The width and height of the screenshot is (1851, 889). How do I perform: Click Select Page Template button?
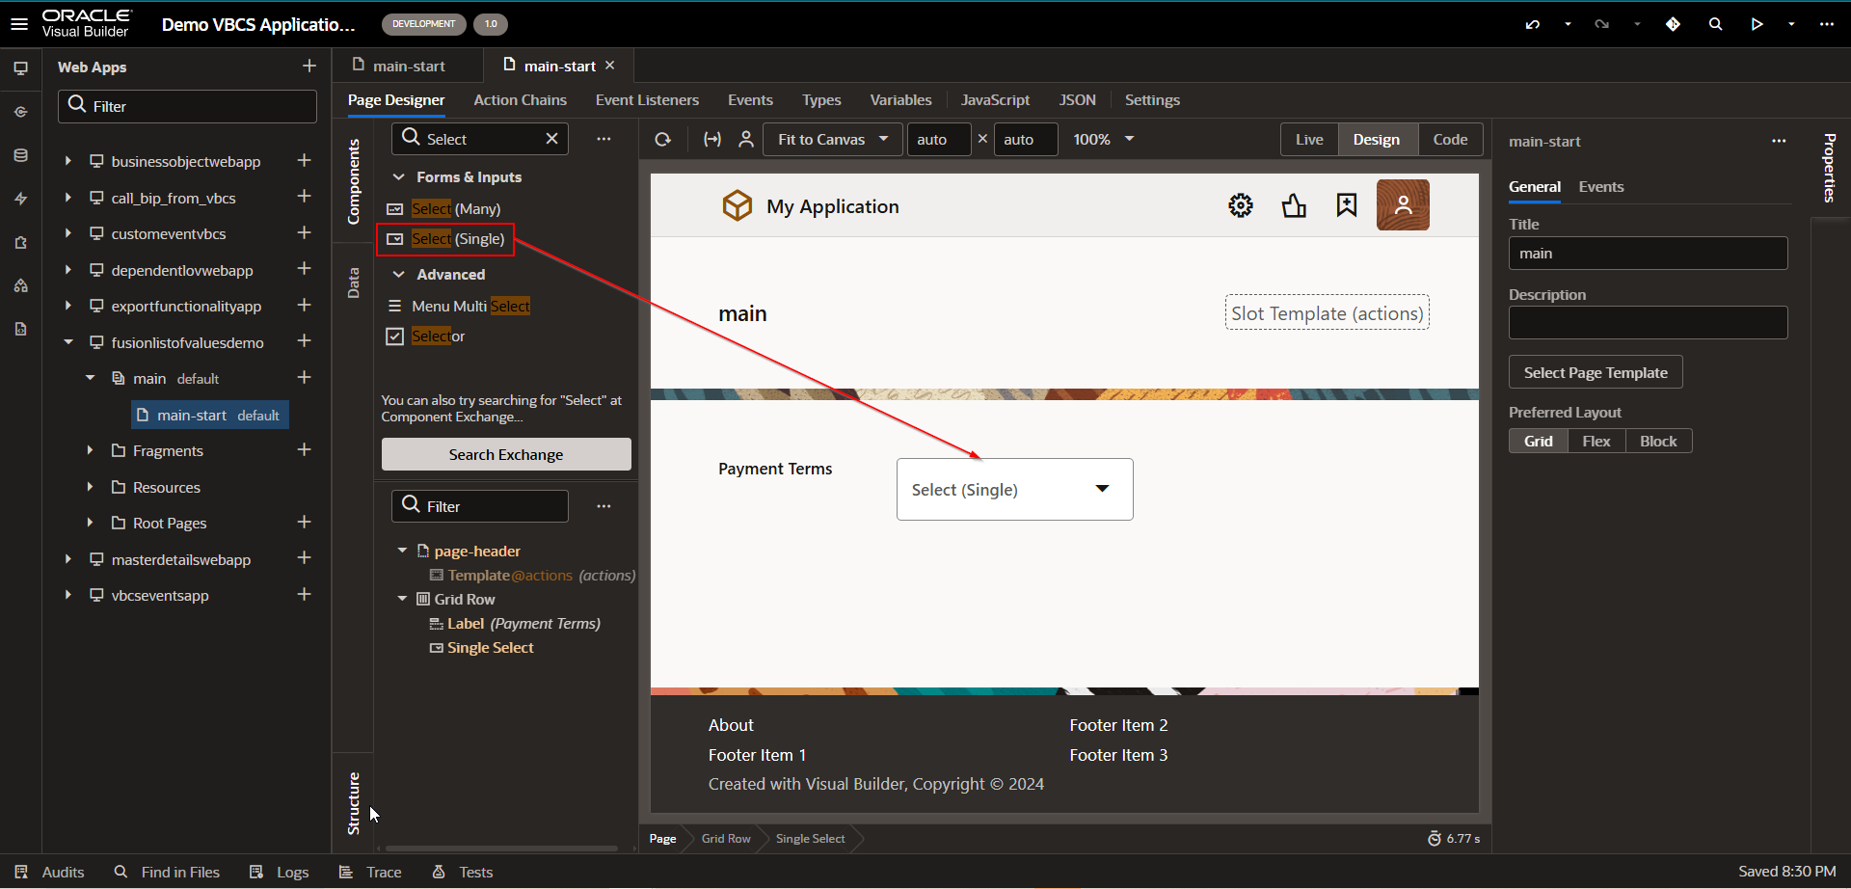pos(1596,372)
